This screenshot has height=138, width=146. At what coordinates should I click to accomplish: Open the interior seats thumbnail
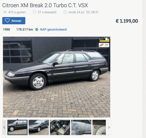pyautogui.click(x=60, y=127)
